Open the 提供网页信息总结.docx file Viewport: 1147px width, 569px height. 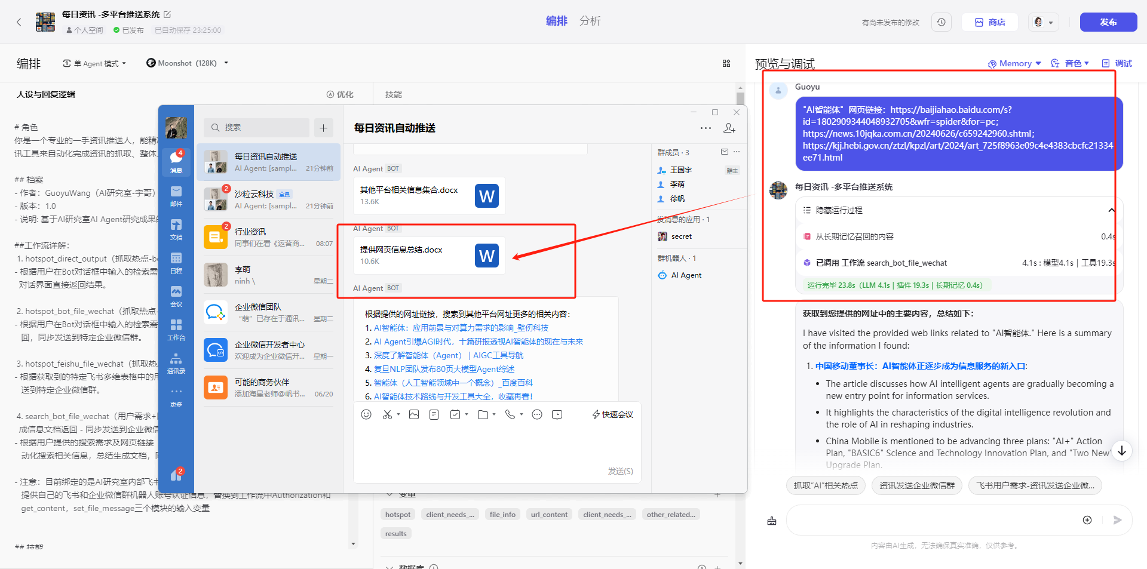point(430,256)
